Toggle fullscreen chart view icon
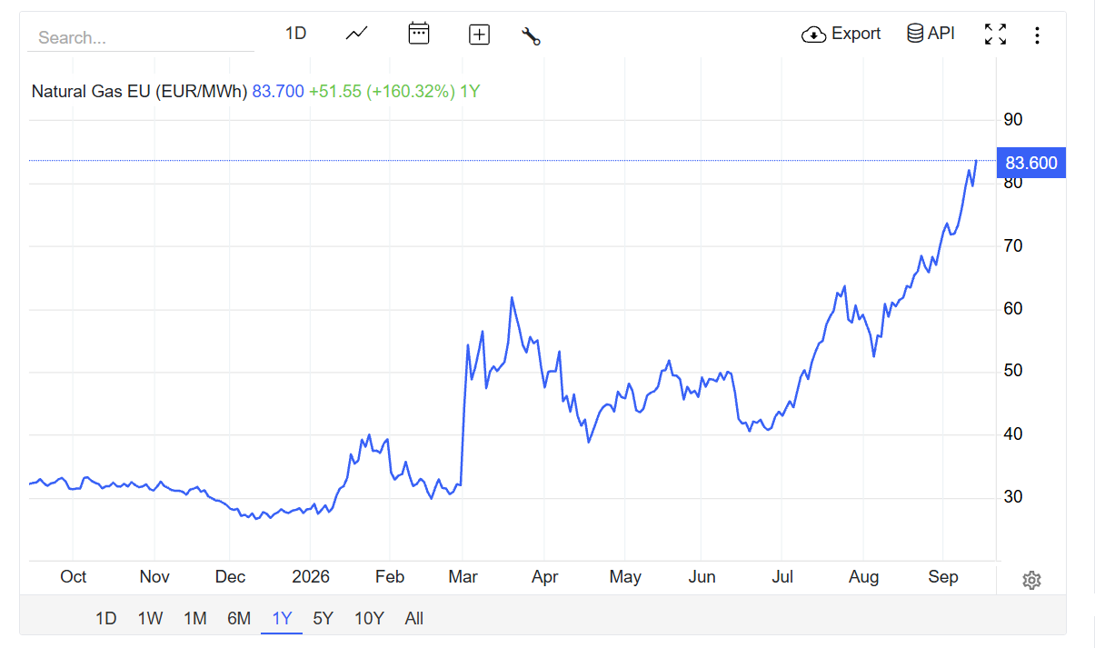The height and width of the screenshot is (648, 1095). tap(996, 35)
